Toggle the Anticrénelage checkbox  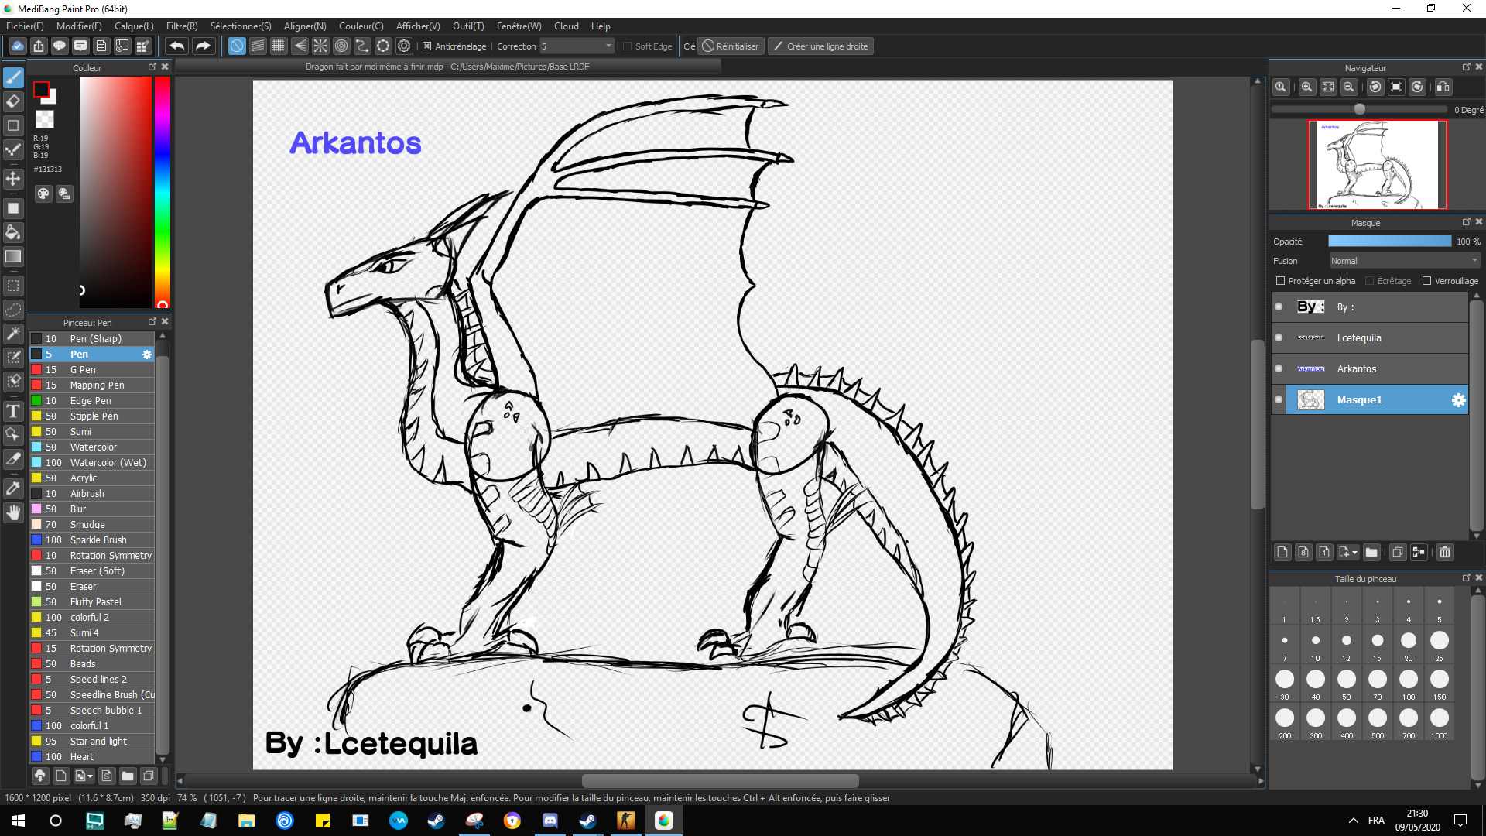point(426,46)
